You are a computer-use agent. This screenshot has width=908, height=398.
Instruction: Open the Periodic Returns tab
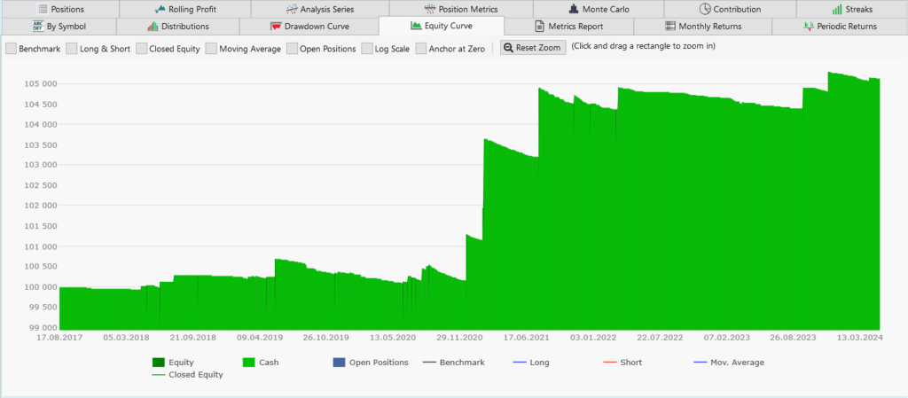click(840, 26)
